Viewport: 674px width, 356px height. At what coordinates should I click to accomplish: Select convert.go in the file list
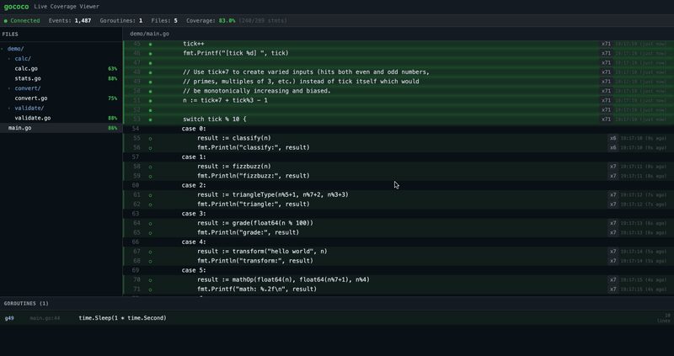[30, 98]
